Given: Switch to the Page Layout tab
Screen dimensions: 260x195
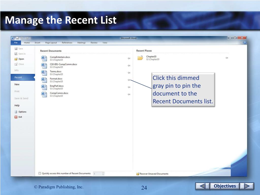Looking at the screenshot, I should (x=51, y=43).
